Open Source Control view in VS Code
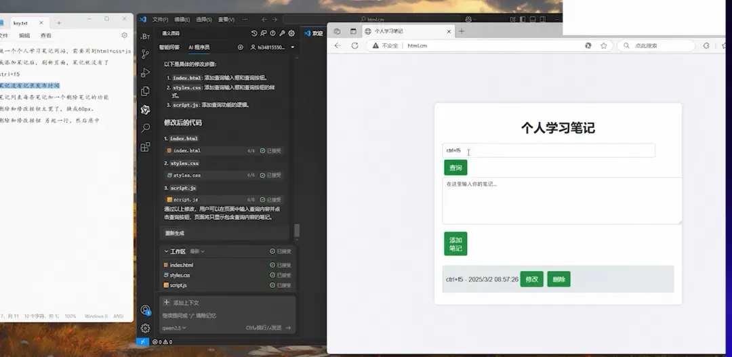The image size is (732, 357). click(145, 54)
